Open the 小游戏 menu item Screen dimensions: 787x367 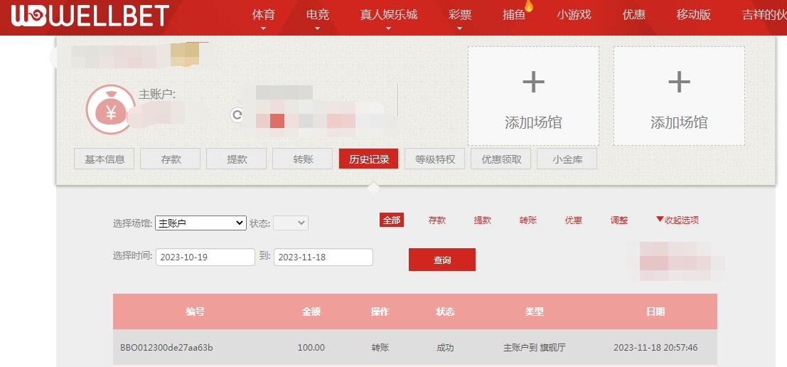pyautogui.click(x=574, y=14)
